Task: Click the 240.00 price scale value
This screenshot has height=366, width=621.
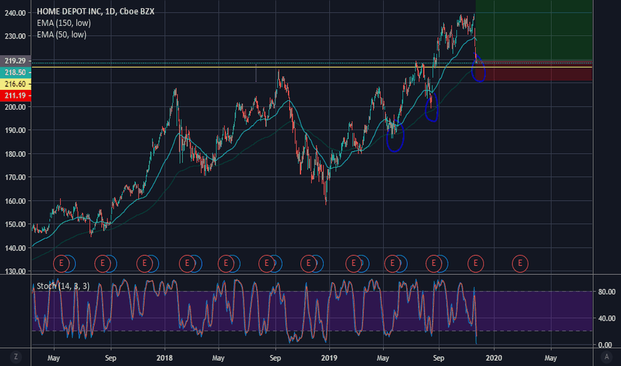Action: (15, 13)
